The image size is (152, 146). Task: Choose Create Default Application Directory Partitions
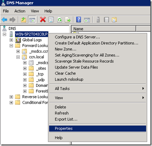98,43
